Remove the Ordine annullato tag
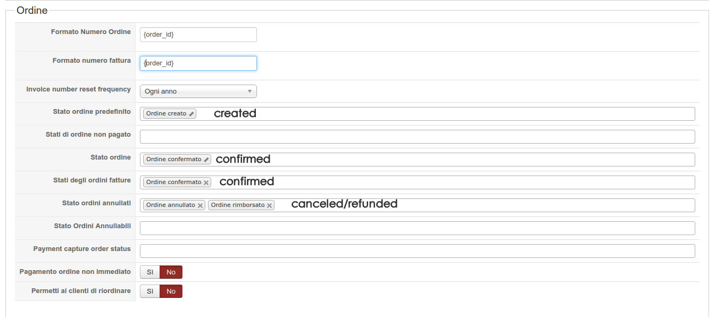The image size is (716, 317). click(200, 205)
